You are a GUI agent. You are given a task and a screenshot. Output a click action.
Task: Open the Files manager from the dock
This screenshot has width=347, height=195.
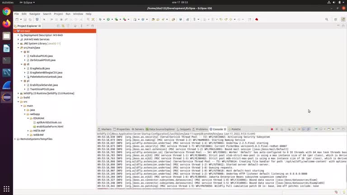[6, 36]
